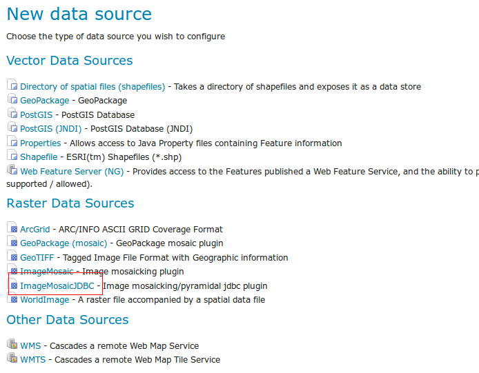Click the Web Feature Server (NG) icon

[12, 170]
